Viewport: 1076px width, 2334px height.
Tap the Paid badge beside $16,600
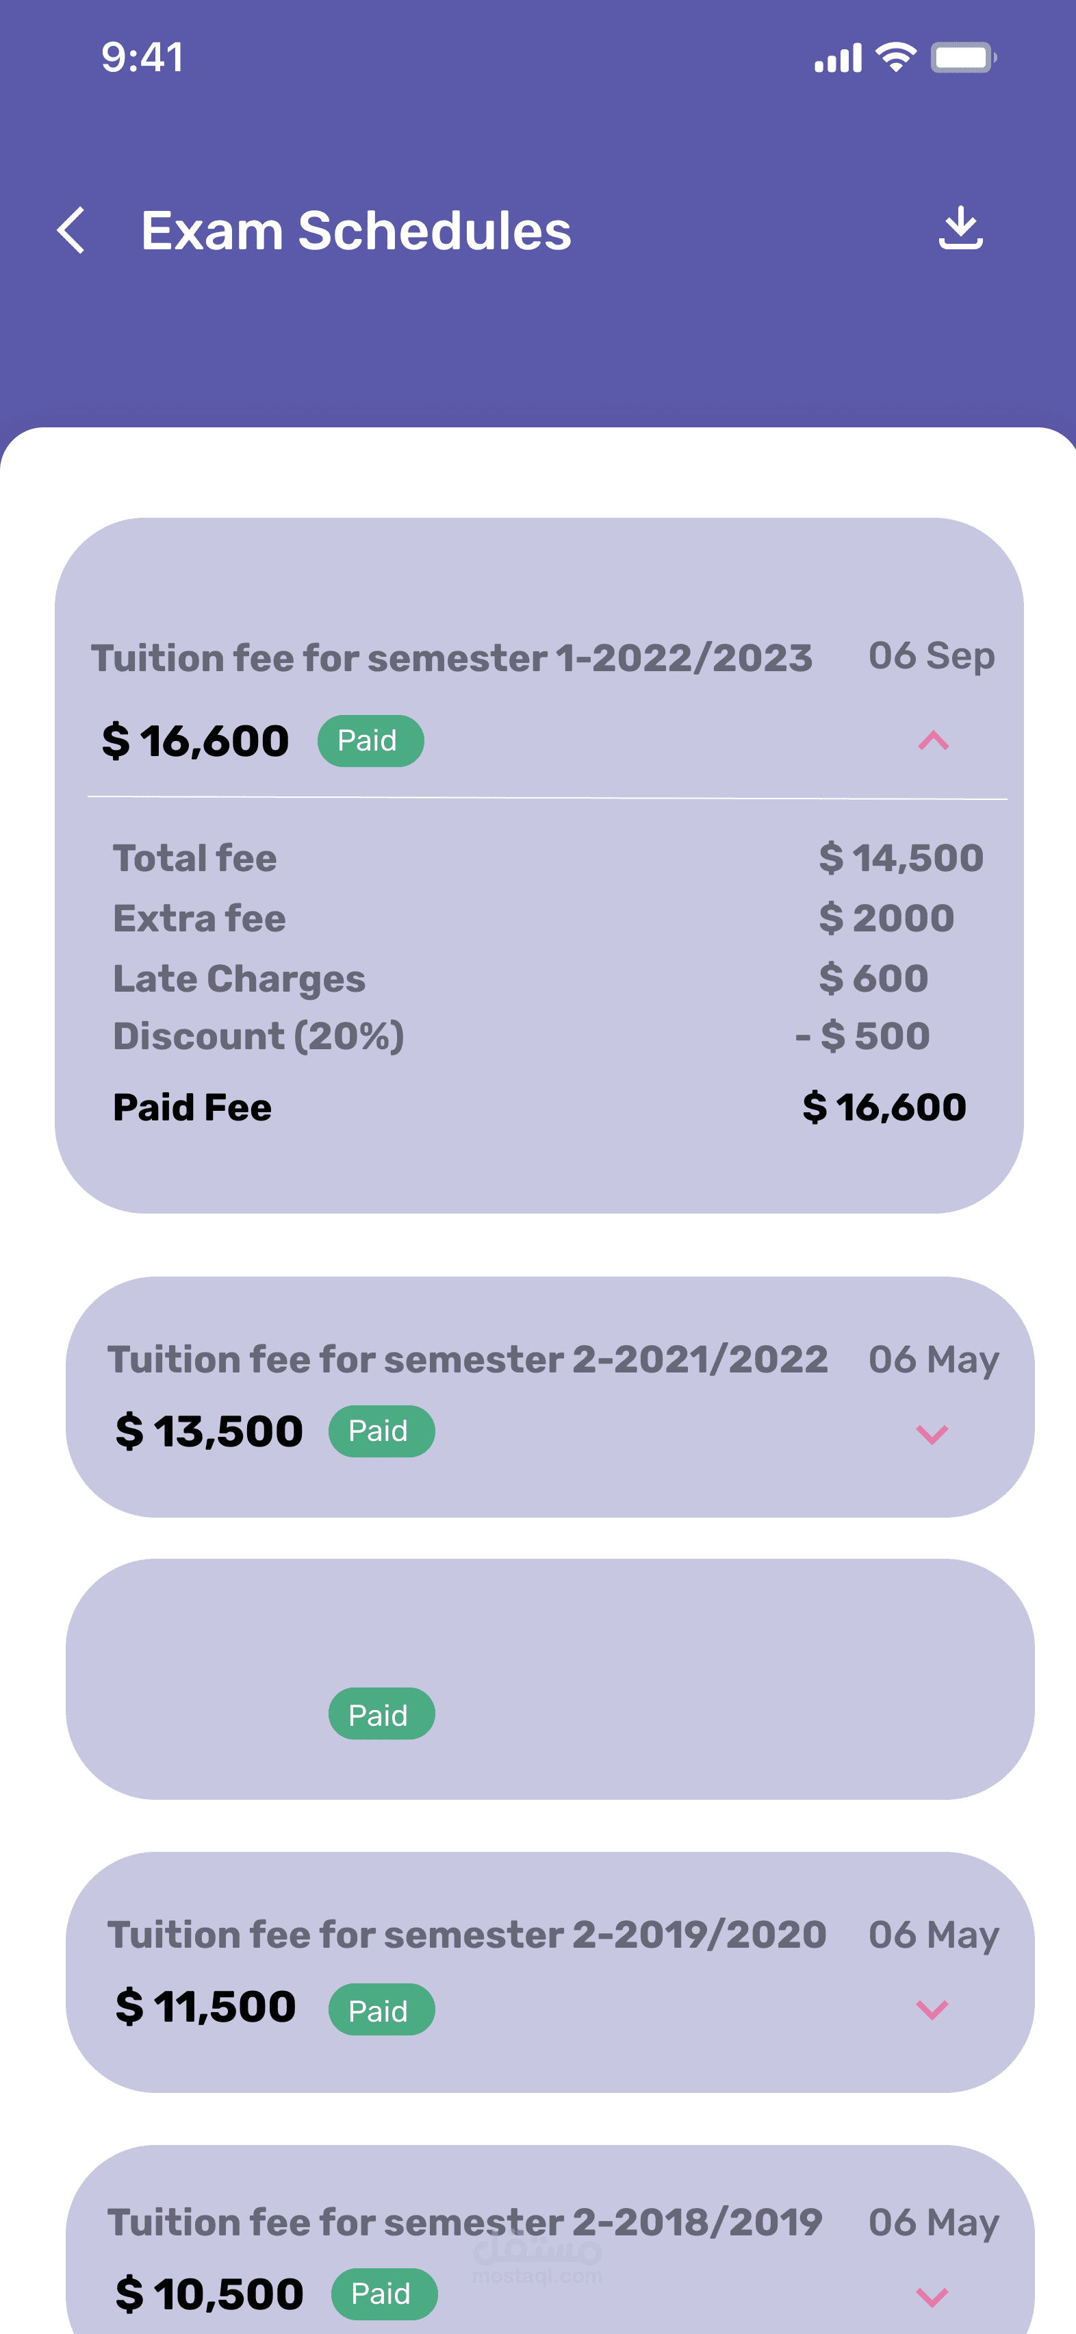pos(370,741)
